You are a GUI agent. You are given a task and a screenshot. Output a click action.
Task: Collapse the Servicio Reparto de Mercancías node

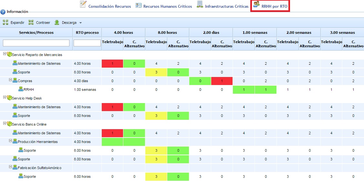point(5,54)
